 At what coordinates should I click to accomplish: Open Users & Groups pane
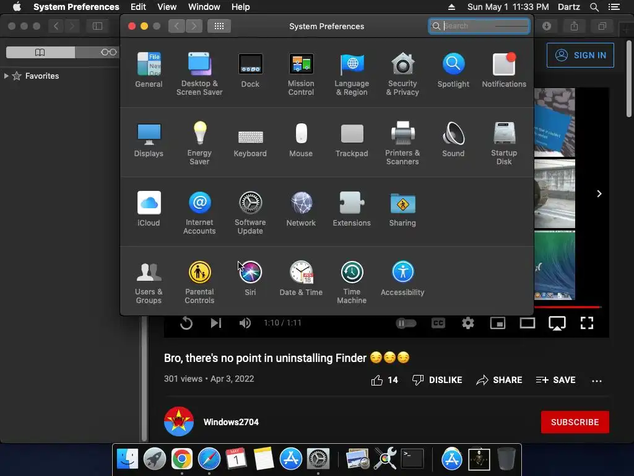point(149,283)
